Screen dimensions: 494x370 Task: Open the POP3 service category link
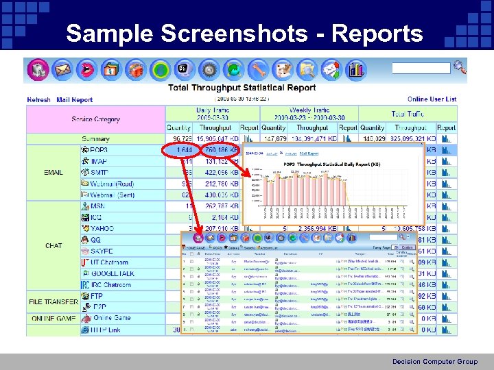tap(99, 150)
